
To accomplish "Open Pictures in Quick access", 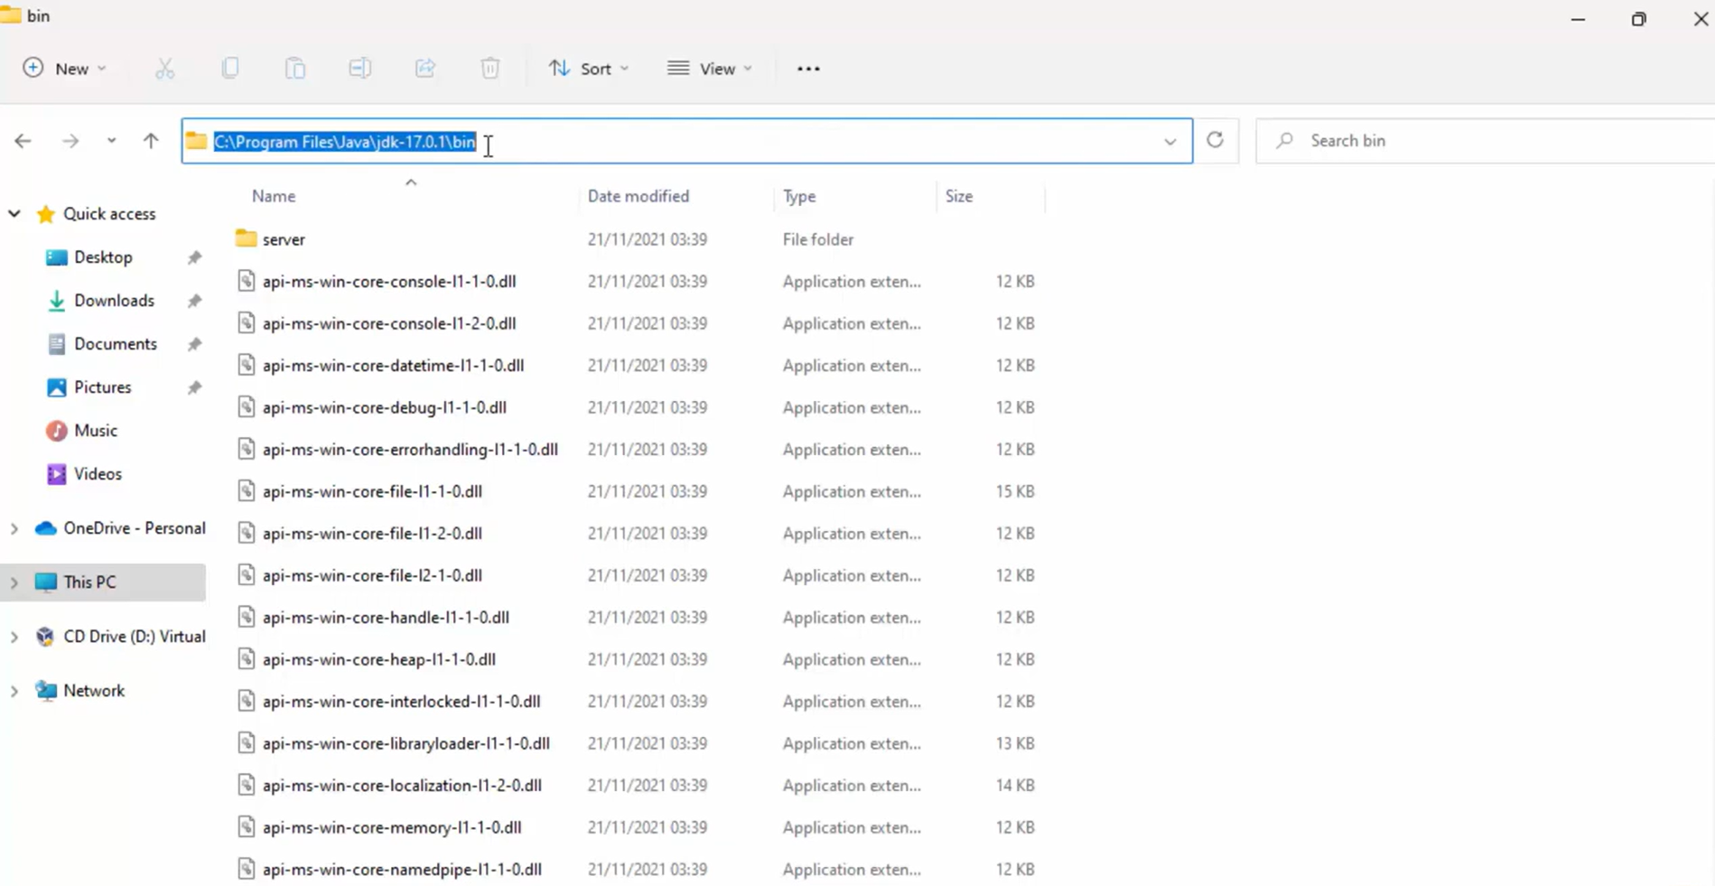I will [x=102, y=387].
